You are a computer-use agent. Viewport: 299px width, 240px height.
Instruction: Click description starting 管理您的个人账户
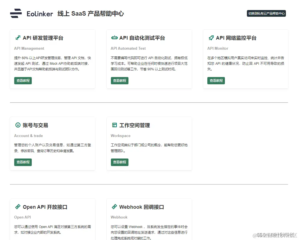click(x=52, y=148)
